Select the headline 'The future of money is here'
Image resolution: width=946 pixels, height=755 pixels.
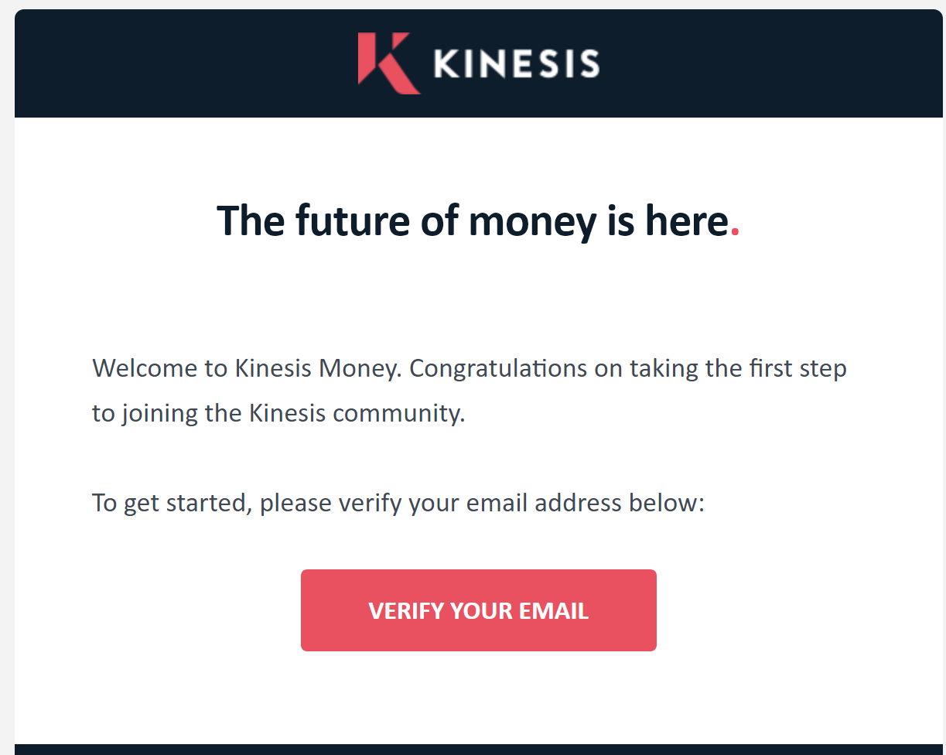click(x=473, y=221)
